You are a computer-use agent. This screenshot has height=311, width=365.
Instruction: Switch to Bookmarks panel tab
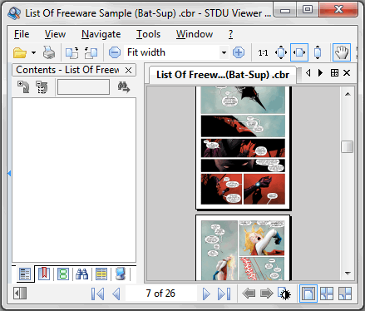pyautogui.click(x=44, y=274)
